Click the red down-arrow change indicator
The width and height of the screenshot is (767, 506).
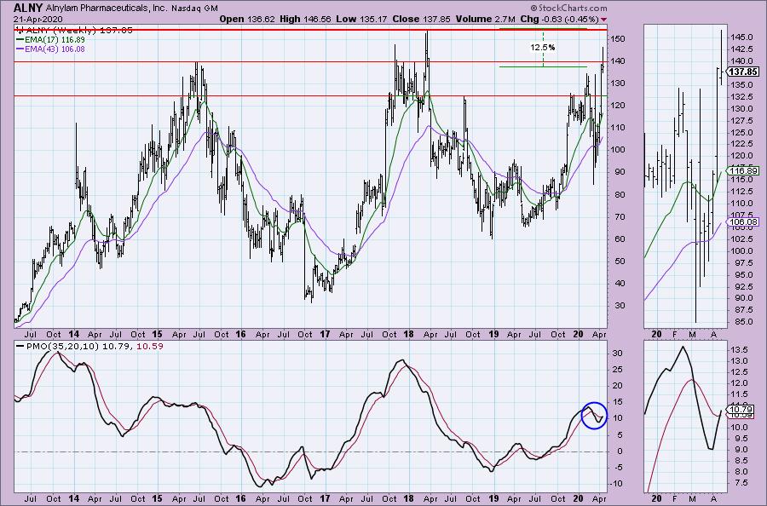point(603,20)
